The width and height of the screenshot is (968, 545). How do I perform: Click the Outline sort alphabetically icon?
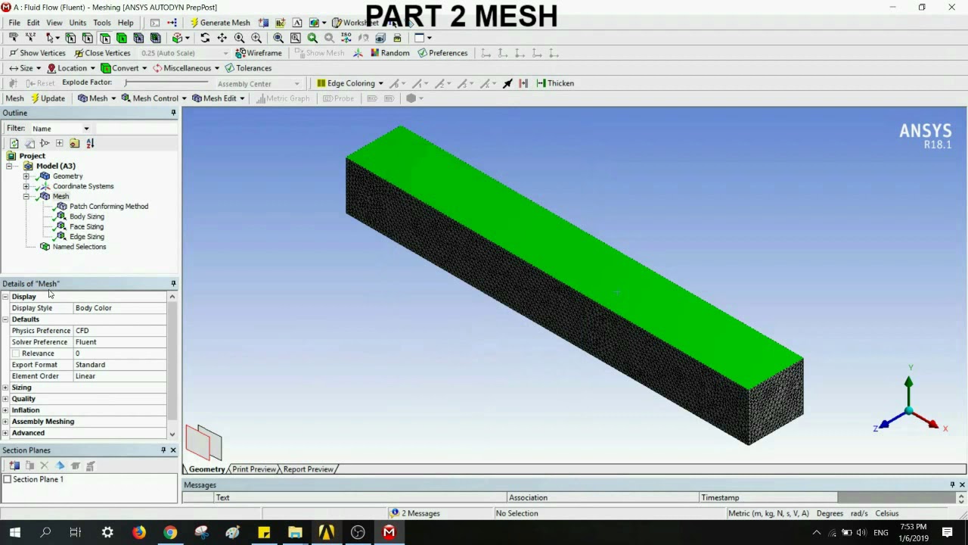point(90,143)
